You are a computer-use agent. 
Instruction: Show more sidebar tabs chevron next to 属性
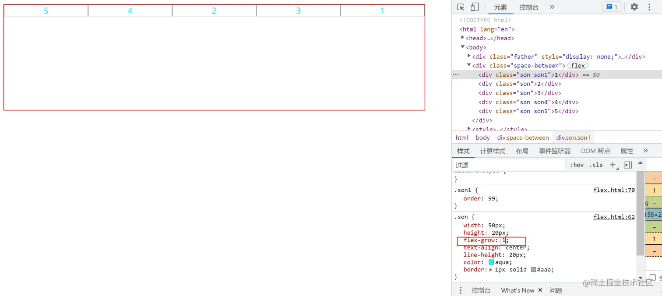point(645,151)
